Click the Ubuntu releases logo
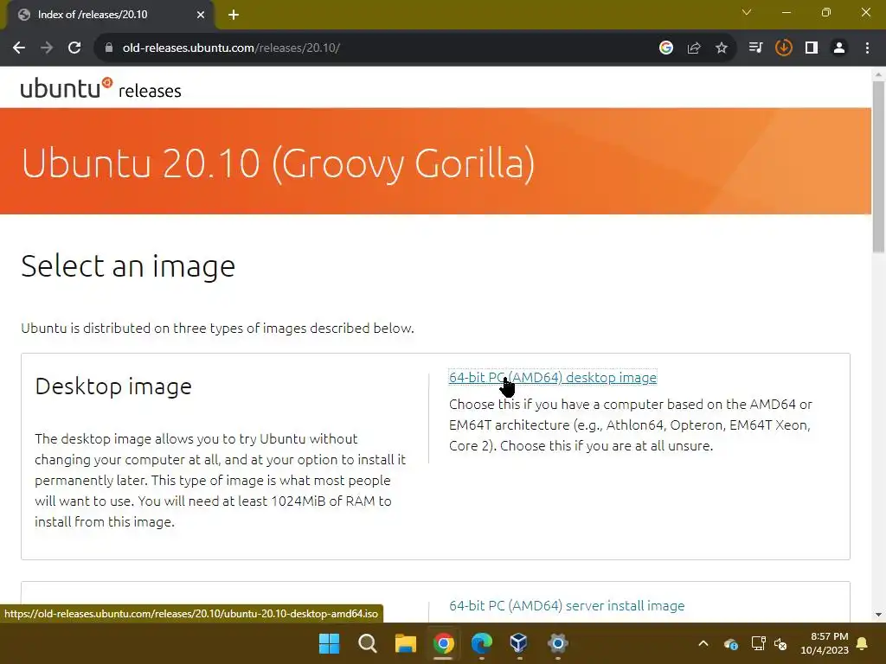 [100, 88]
